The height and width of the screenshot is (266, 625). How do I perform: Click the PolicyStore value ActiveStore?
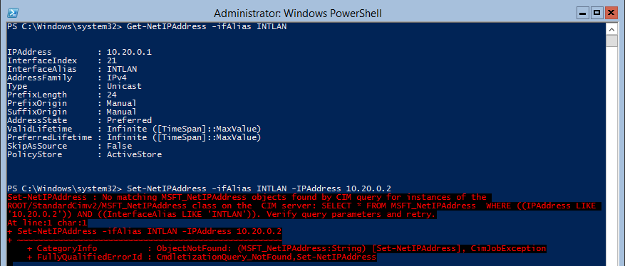click(x=134, y=154)
